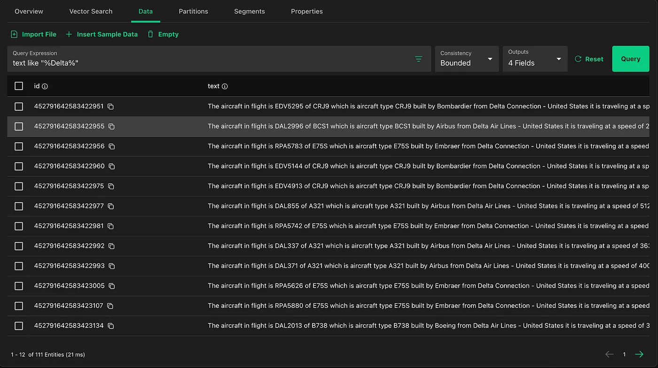Click the filter icon in Query Expression field
658x368 pixels.
click(x=418, y=59)
